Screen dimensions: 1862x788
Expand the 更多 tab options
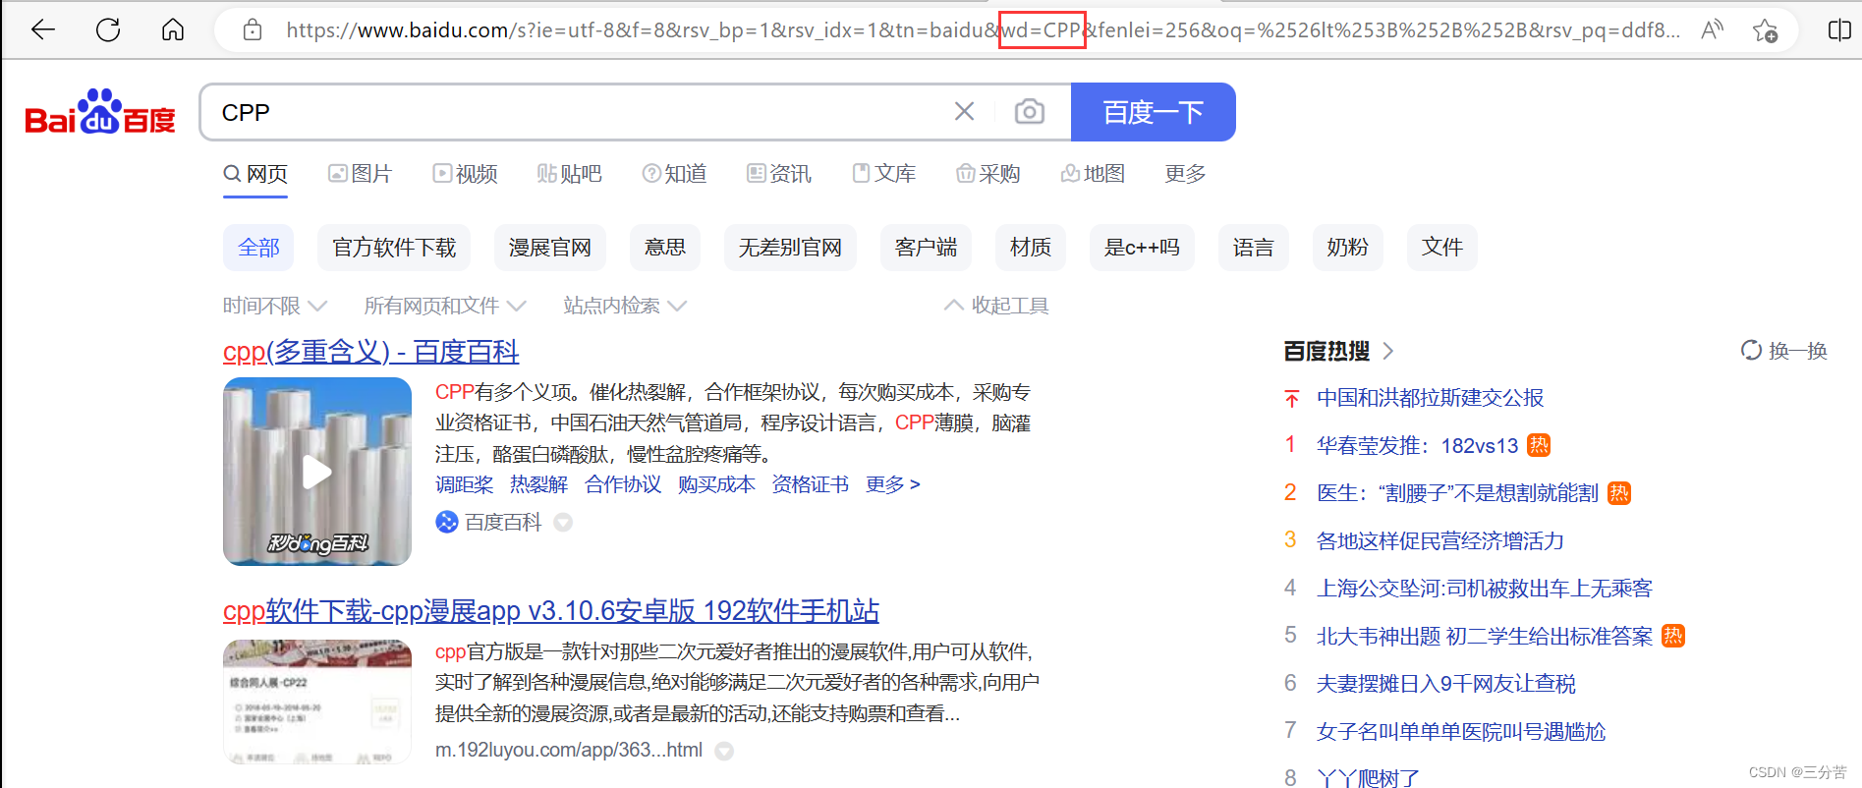coord(1185,174)
